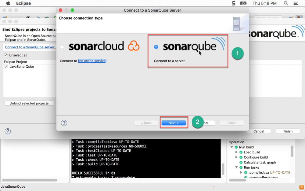Uncheck the JavaSonarQube project checkbox
Screen dimensions: 305x191
coord(6,67)
